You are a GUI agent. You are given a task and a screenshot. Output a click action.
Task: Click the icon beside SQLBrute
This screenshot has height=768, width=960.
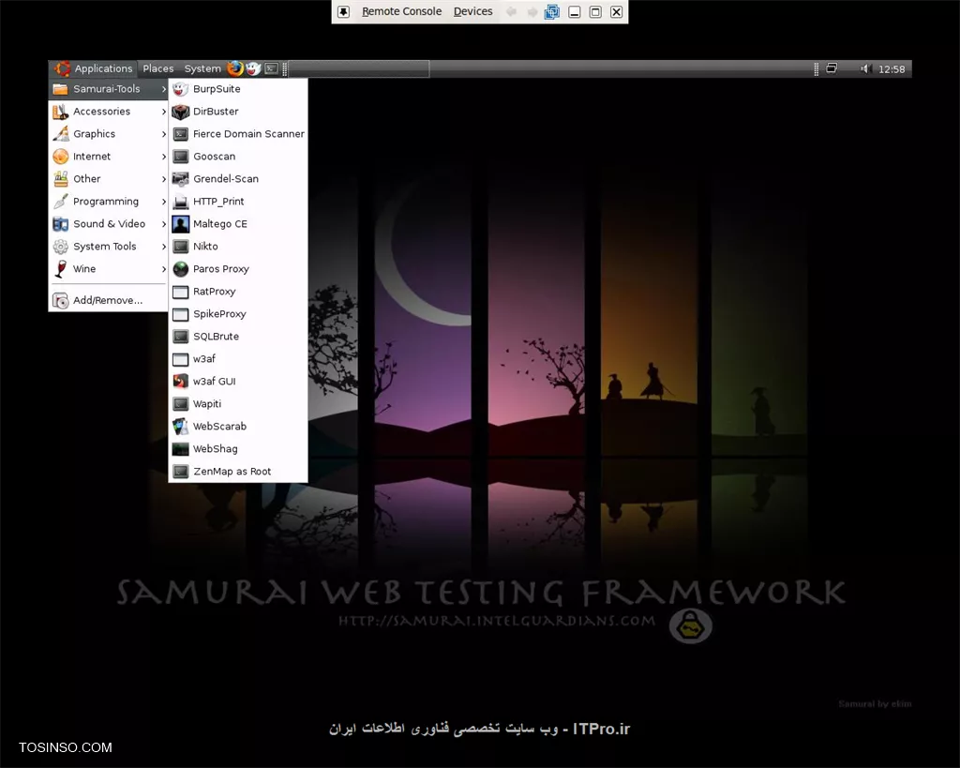(x=180, y=337)
